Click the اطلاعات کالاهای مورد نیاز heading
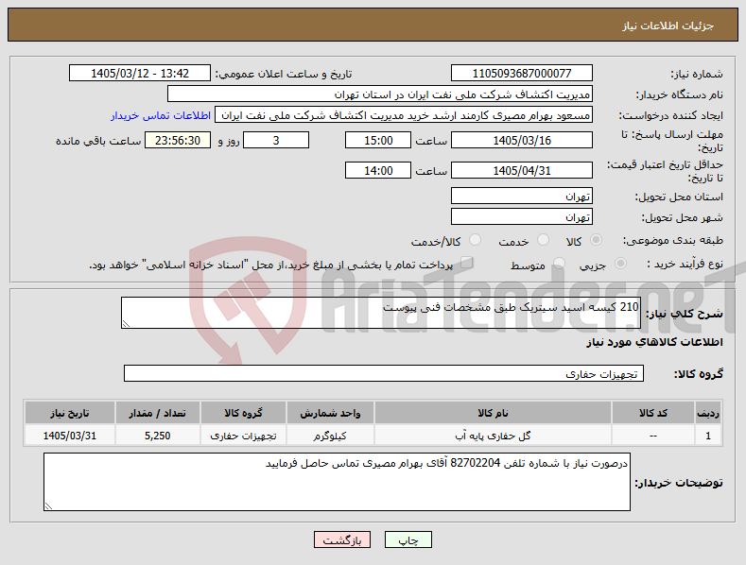This screenshot has width=746, height=565. click(654, 342)
